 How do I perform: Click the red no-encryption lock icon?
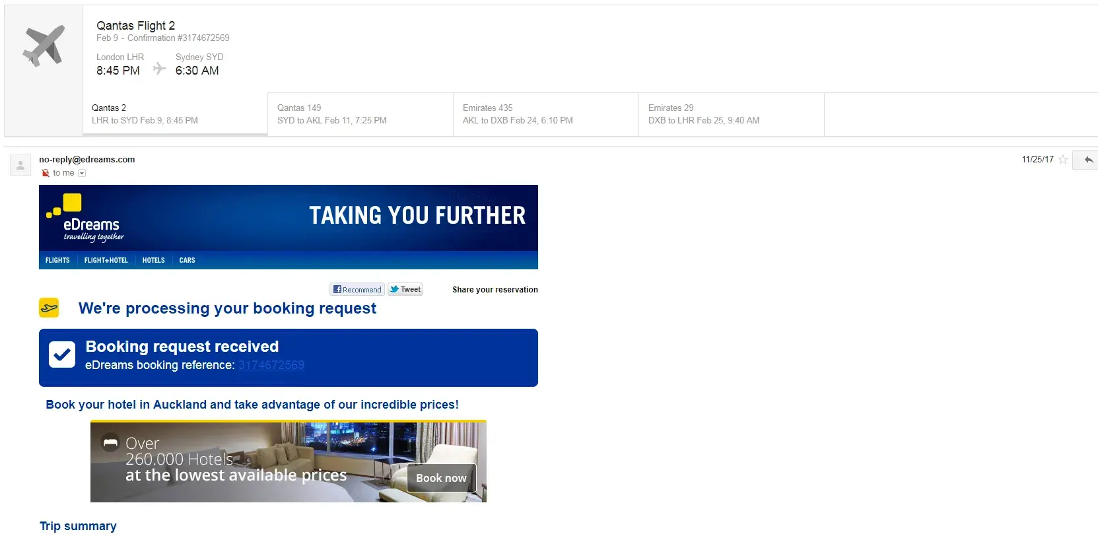pyautogui.click(x=46, y=173)
